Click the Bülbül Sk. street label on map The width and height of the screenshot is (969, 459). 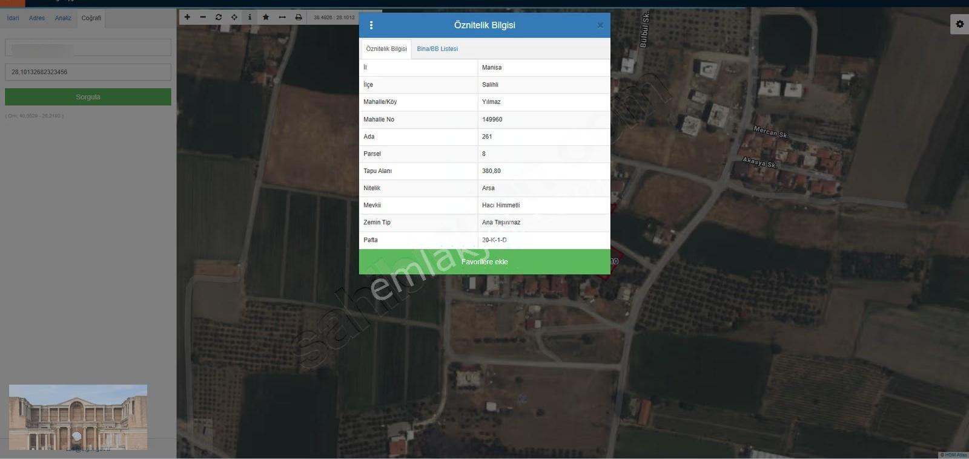tap(644, 29)
